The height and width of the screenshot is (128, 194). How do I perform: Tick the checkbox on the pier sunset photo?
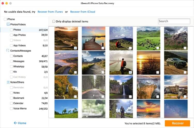pos(103,48)
